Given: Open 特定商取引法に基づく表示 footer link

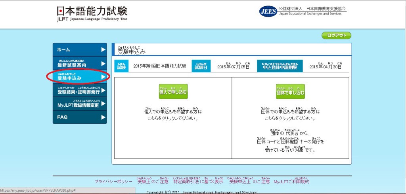Looking at the screenshot, I should click(198, 181).
